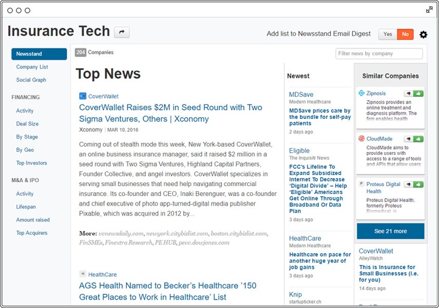
Task: Open the PE HUB source link
Action: tap(165, 242)
